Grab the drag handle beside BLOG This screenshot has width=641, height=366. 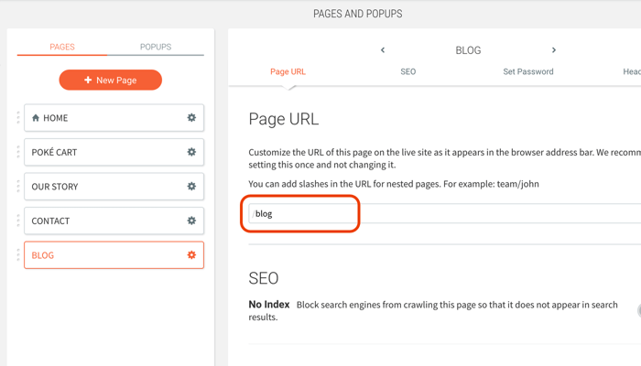[18, 255]
